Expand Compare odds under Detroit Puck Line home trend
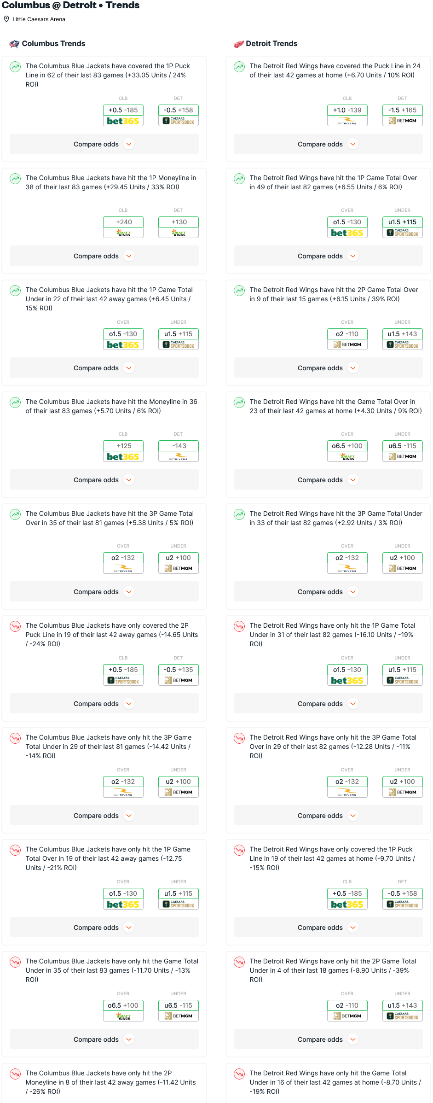The image size is (433, 1103). coord(328,144)
